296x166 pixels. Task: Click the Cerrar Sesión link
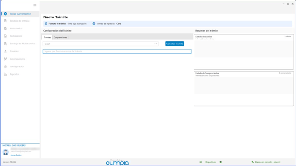(16, 155)
